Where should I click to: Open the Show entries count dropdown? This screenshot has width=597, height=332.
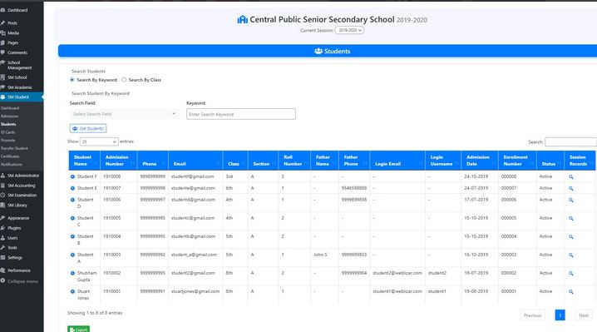[x=99, y=141]
